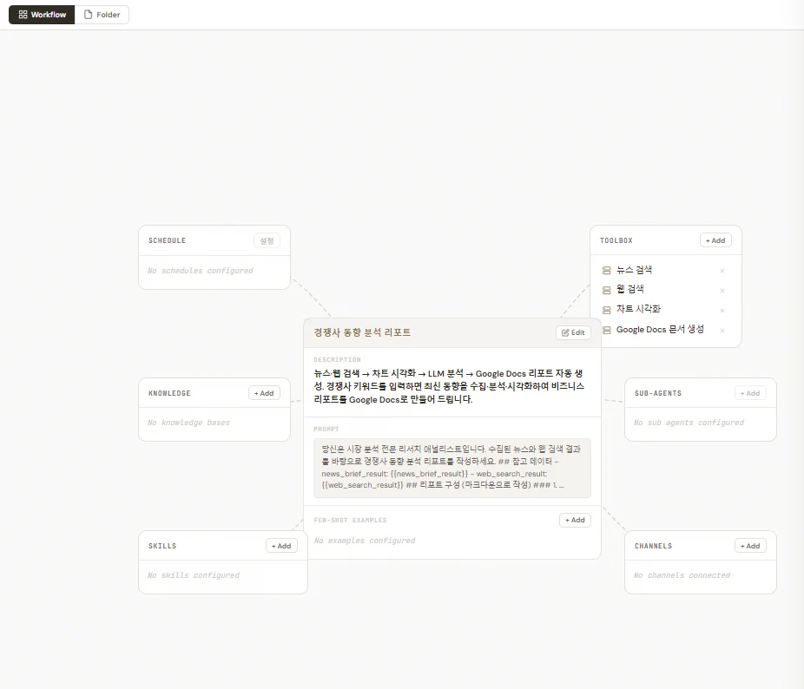The width and height of the screenshot is (804, 689).
Task: Click "No sub agents configured" text
Action: click(689, 423)
